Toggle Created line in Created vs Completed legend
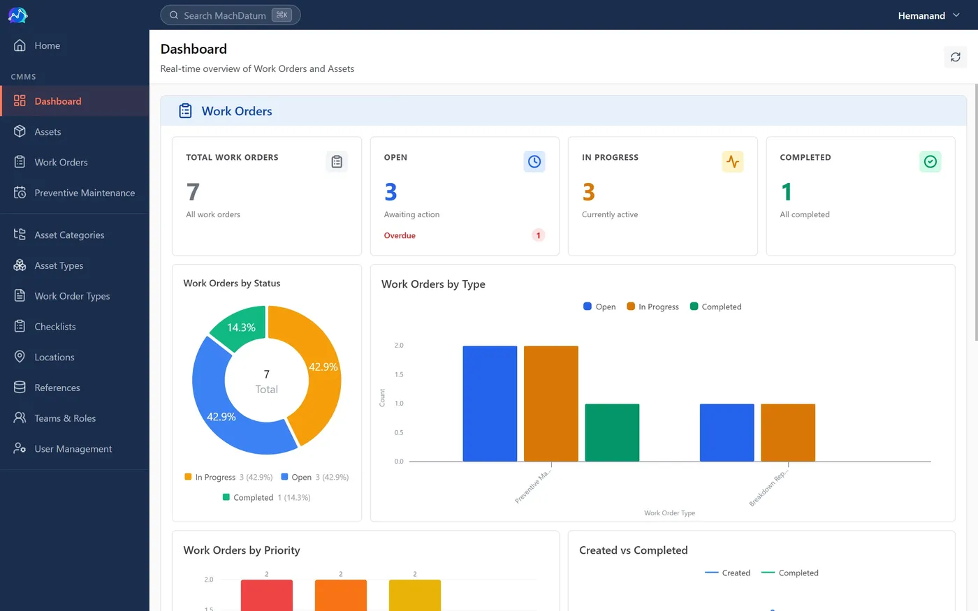Image resolution: width=978 pixels, height=611 pixels. point(727,573)
